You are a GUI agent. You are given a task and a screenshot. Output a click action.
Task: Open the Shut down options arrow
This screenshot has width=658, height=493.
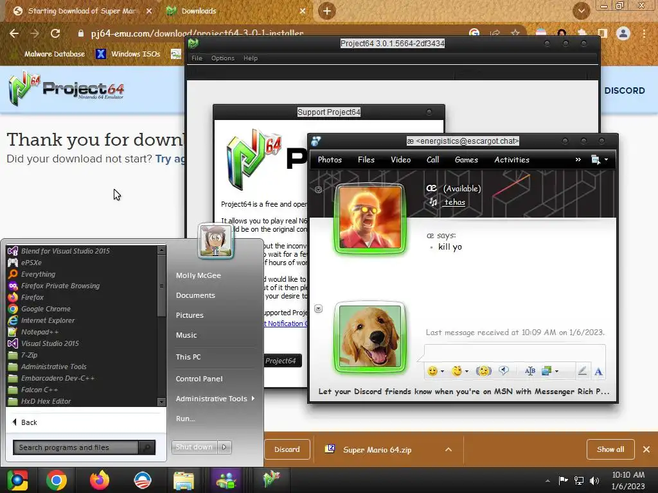click(x=224, y=447)
